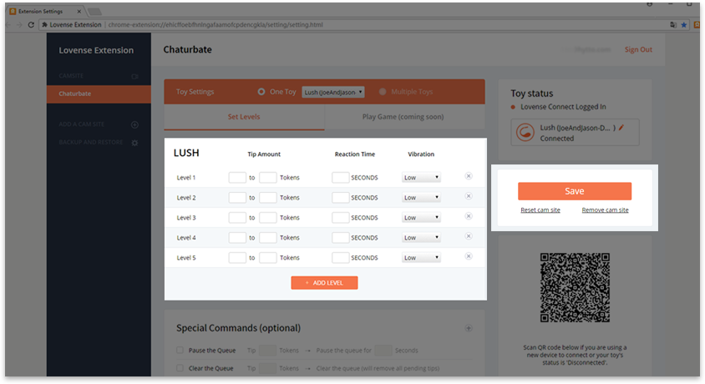Click Level 5 reaction time seconds field

click(340, 258)
